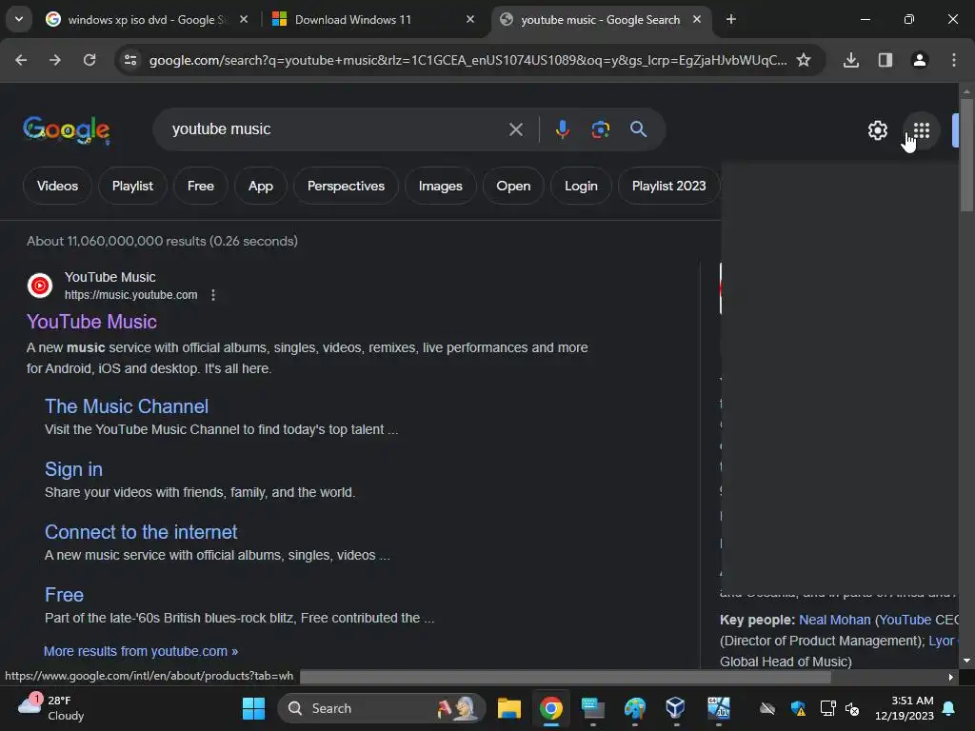Screen dimensions: 975x731
Task: Close the Download Windows 11 tab
Action: click(470, 19)
